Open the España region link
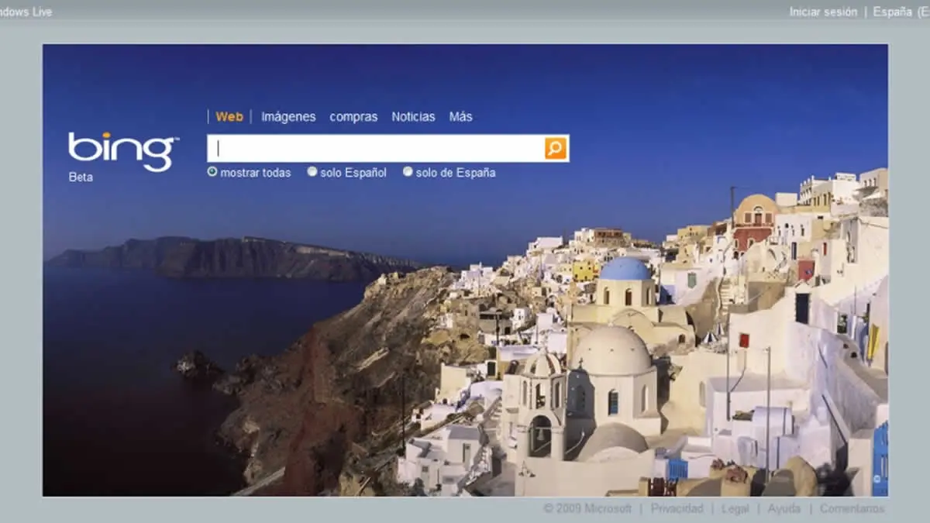 901,12
